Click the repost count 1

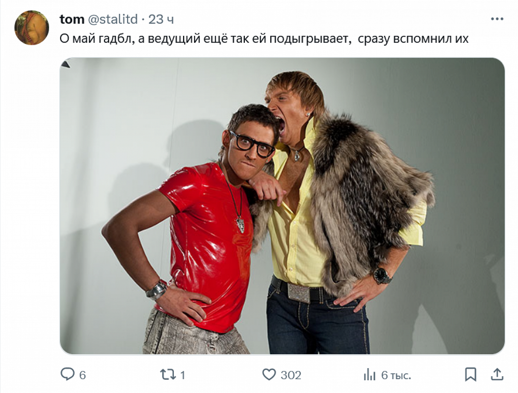(183, 375)
